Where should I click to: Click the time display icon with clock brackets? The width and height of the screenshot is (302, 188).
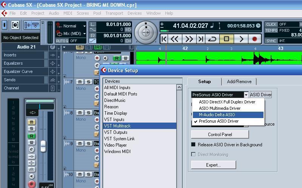15,25
